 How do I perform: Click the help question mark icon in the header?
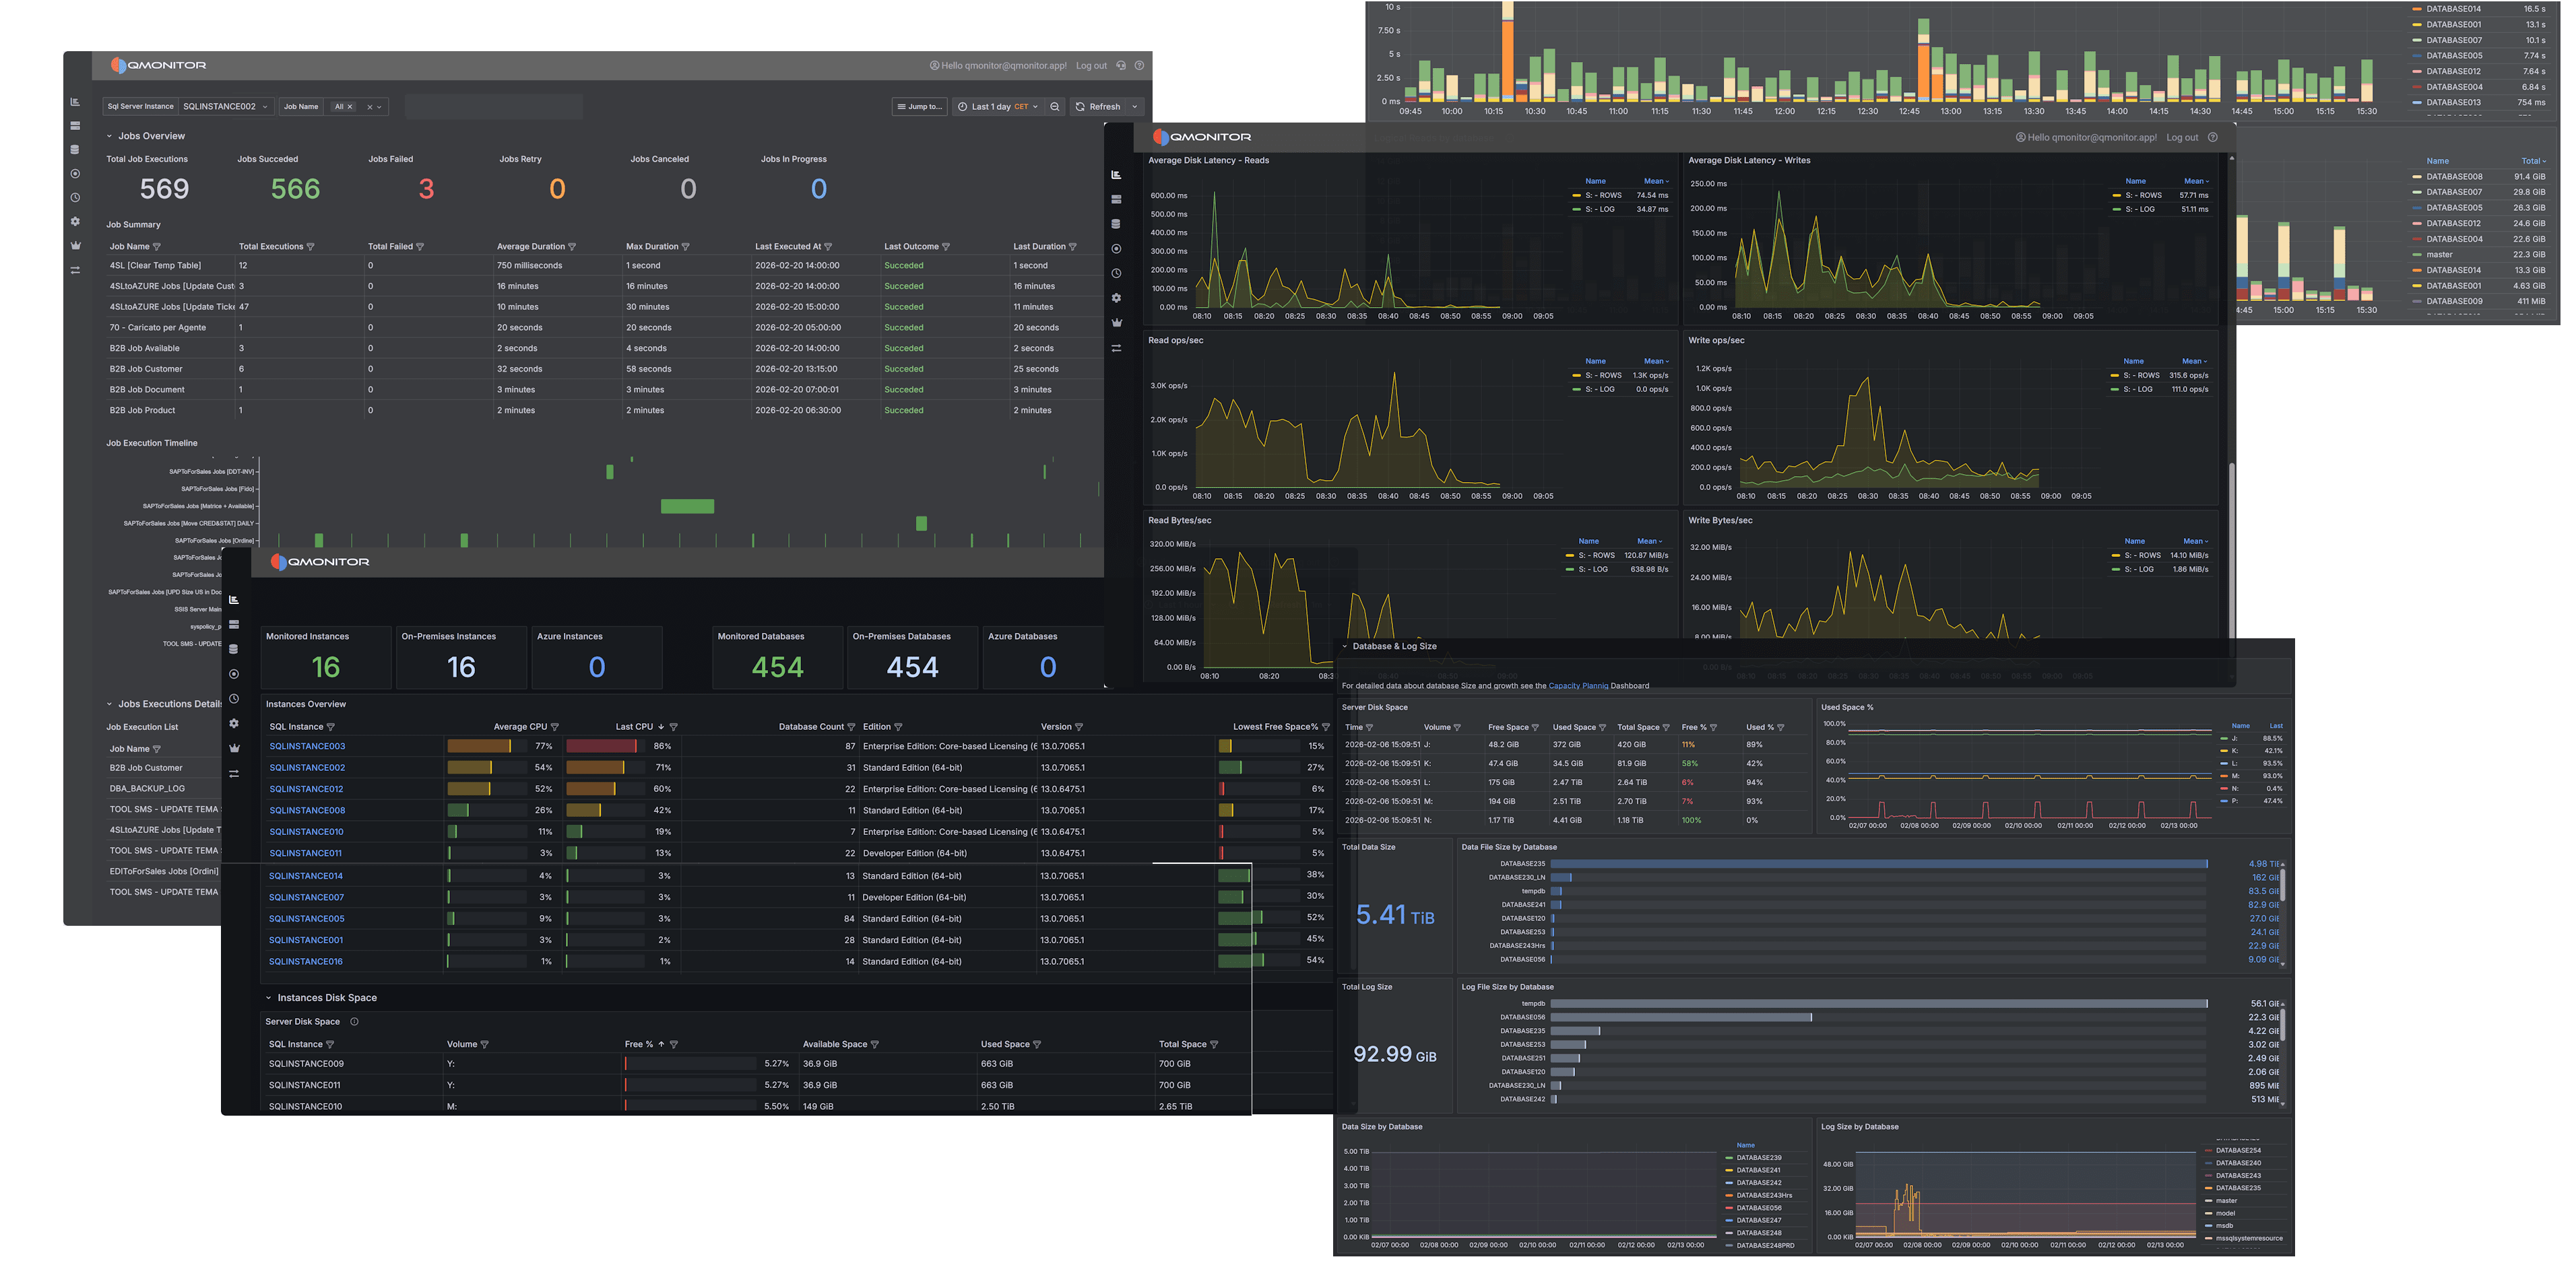click(x=1140, y=65)
